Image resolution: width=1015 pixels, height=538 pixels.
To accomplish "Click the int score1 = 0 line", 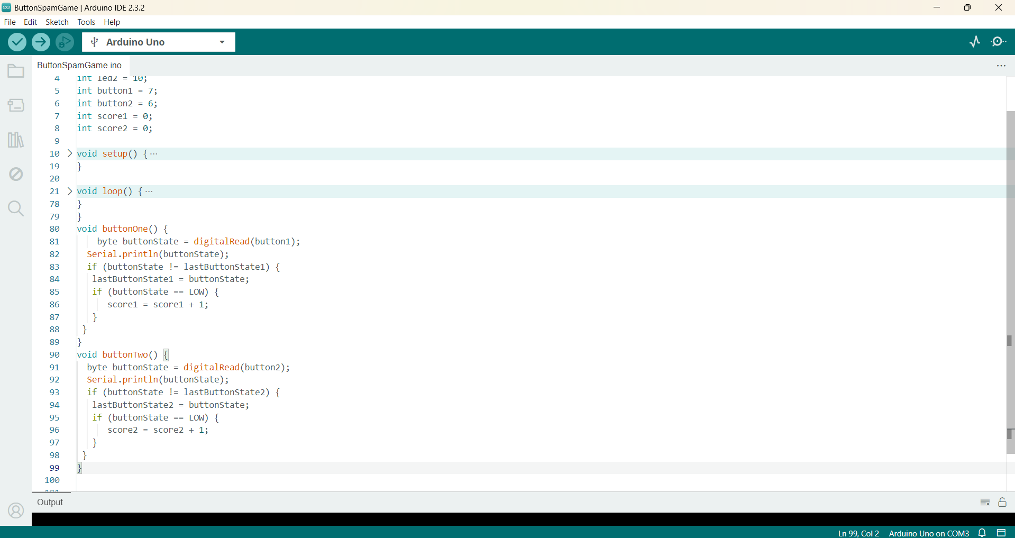I will pos(115,116).
